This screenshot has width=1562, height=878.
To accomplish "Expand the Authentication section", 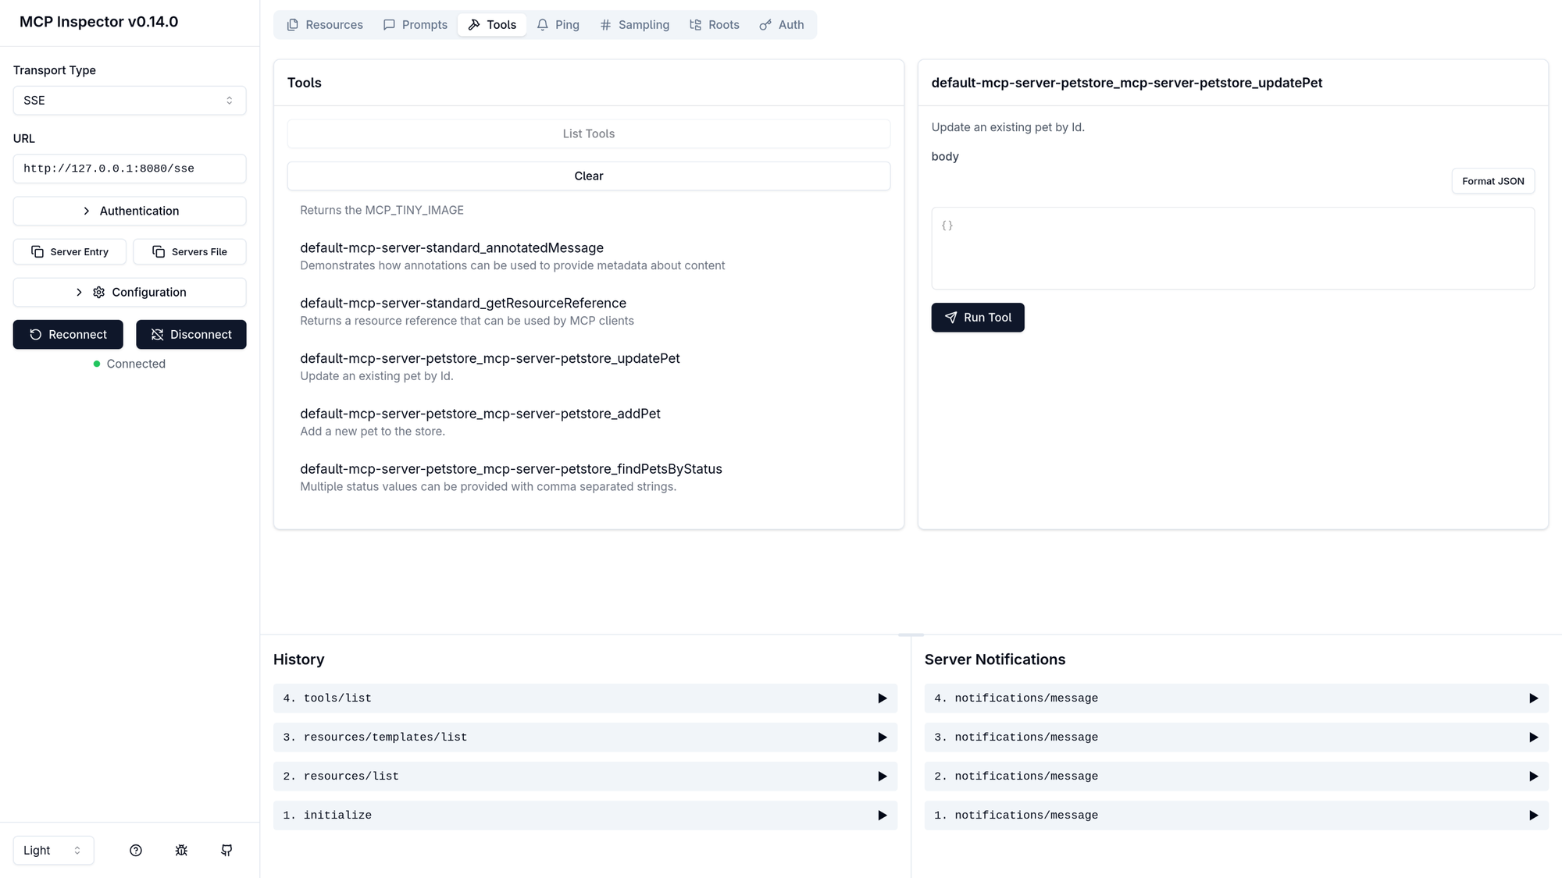I will point(130,211).
